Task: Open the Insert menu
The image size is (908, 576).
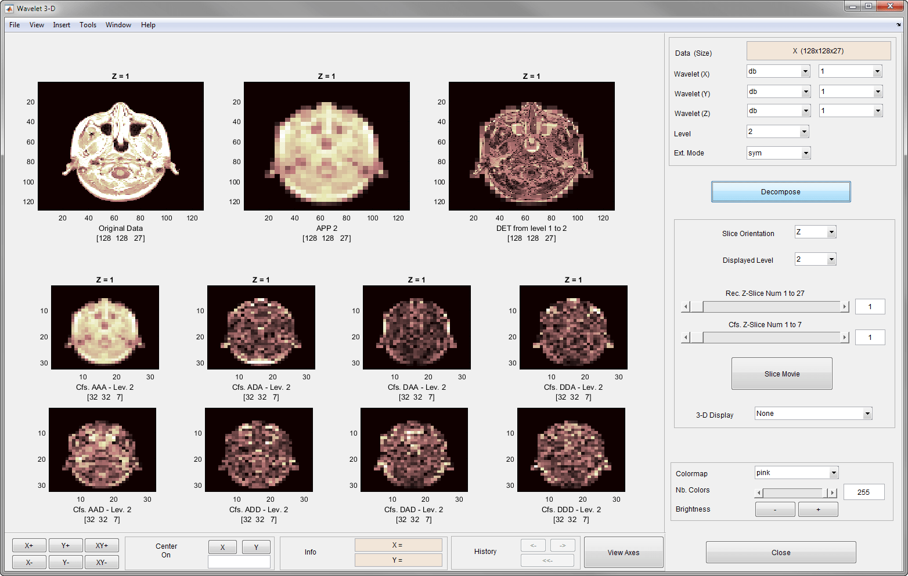Action: pos(62,25)
